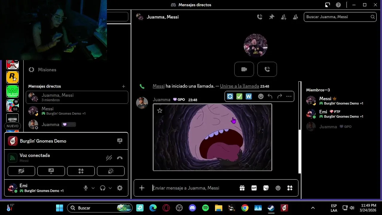Mute the microphone

click(86, 188)
